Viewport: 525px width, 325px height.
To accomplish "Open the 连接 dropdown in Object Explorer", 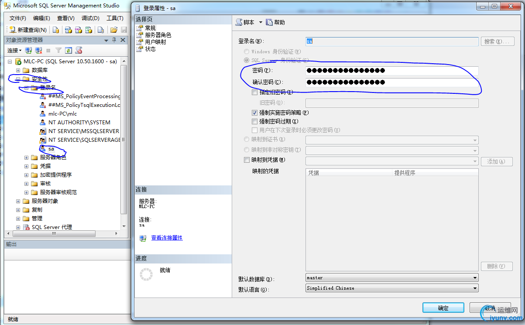I will click(14, 51).
